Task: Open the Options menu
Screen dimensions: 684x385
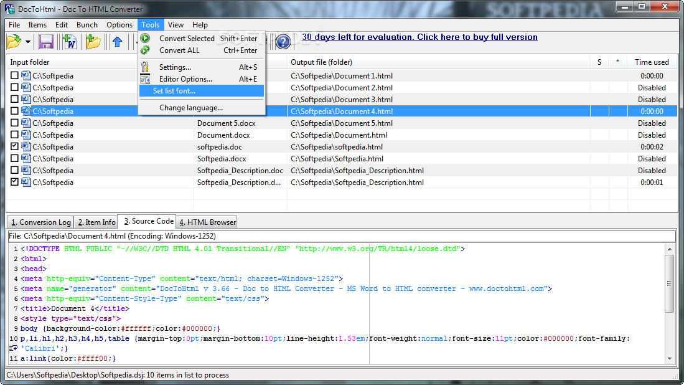Action: click(x=119, y=25)
